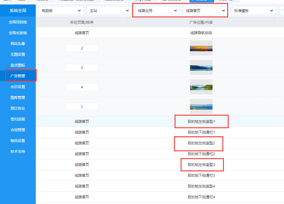Open the 广告管理 sidebar menu item

(18, 76)
